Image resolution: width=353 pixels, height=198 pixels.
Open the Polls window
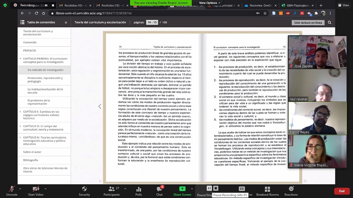click(x=139, y=191)
